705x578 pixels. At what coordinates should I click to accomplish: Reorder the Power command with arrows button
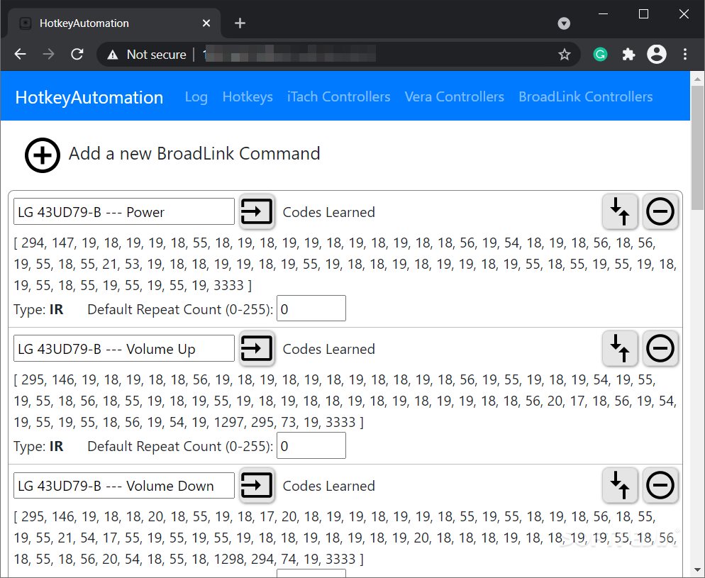point(620,211)
